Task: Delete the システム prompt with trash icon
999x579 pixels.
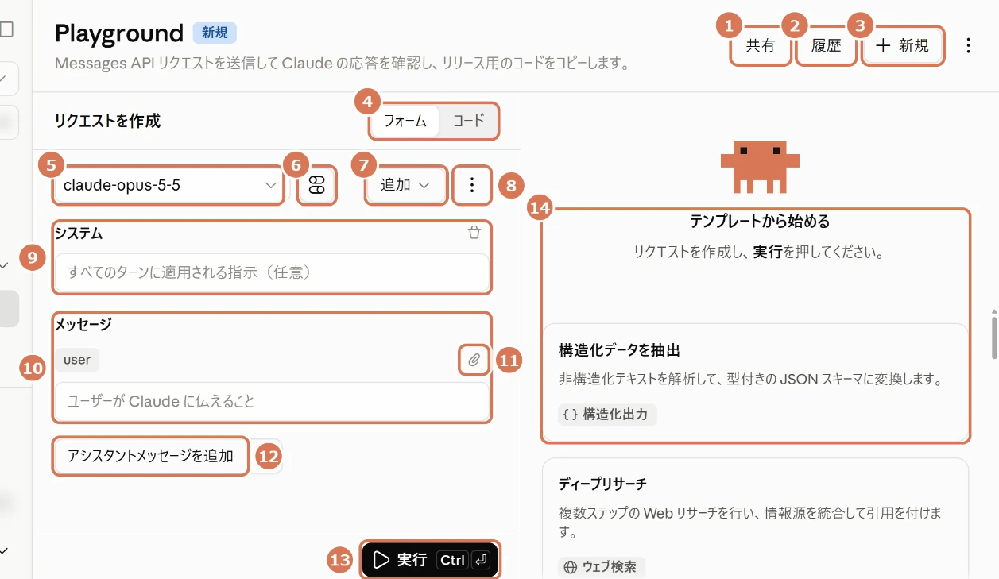Action: pos(474,233)
